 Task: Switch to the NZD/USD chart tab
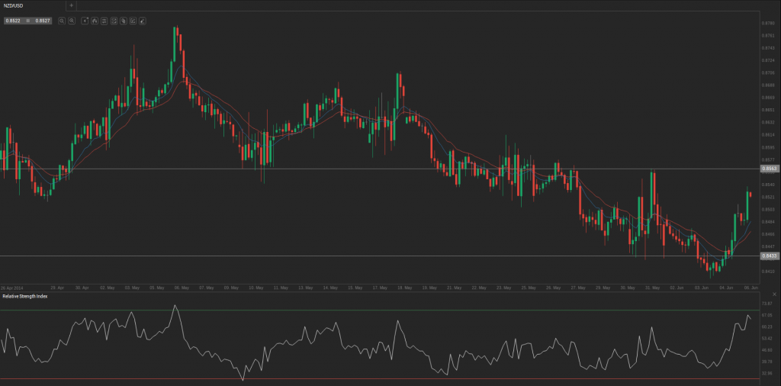click(14, 5)
